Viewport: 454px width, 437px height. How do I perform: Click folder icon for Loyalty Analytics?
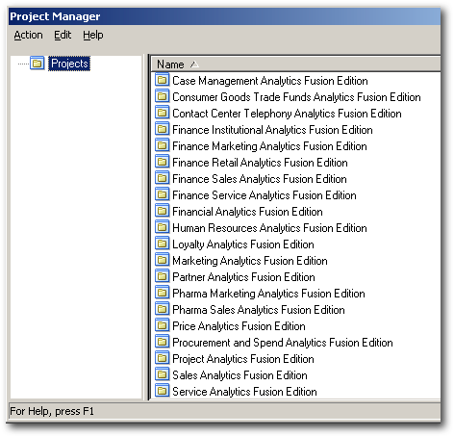(162, 244)
